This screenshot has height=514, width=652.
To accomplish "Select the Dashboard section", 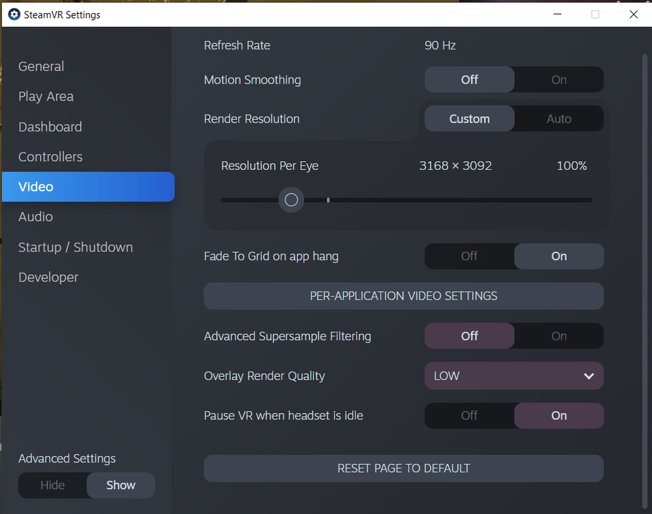I will (50, 126).
